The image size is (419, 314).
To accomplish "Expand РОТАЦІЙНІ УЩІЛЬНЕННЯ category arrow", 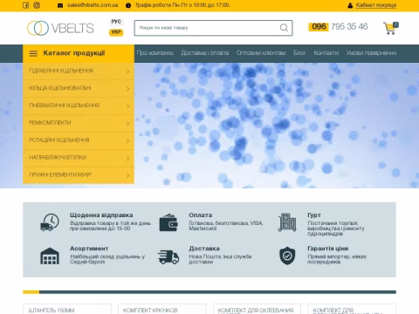I will pos(127,140).
